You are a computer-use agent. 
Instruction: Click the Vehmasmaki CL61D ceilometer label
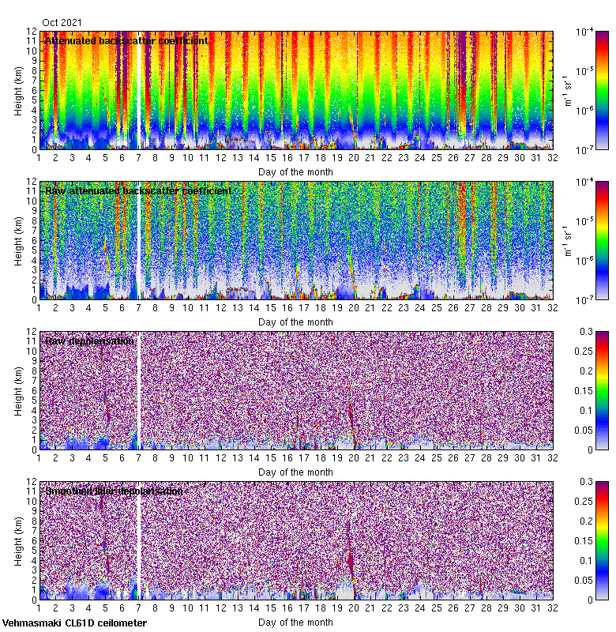74,623
